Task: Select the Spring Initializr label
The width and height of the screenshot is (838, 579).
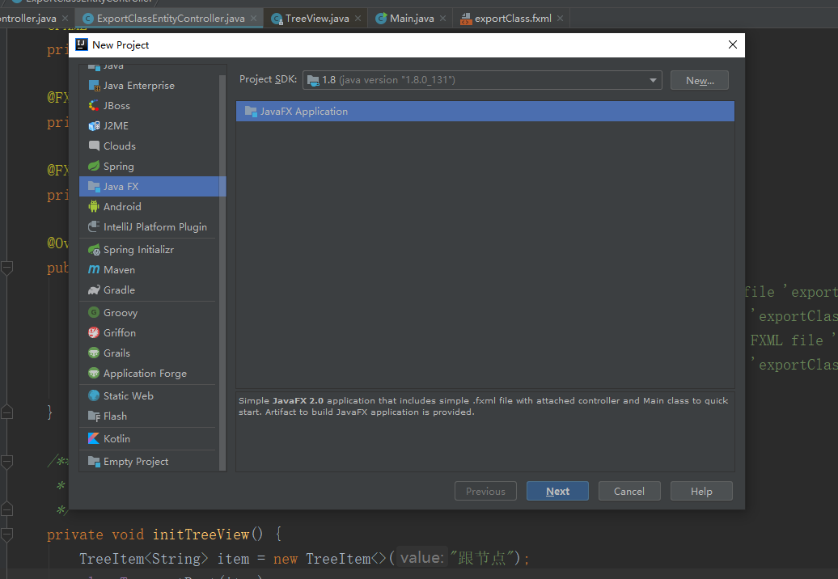Action: click(138, 249)
